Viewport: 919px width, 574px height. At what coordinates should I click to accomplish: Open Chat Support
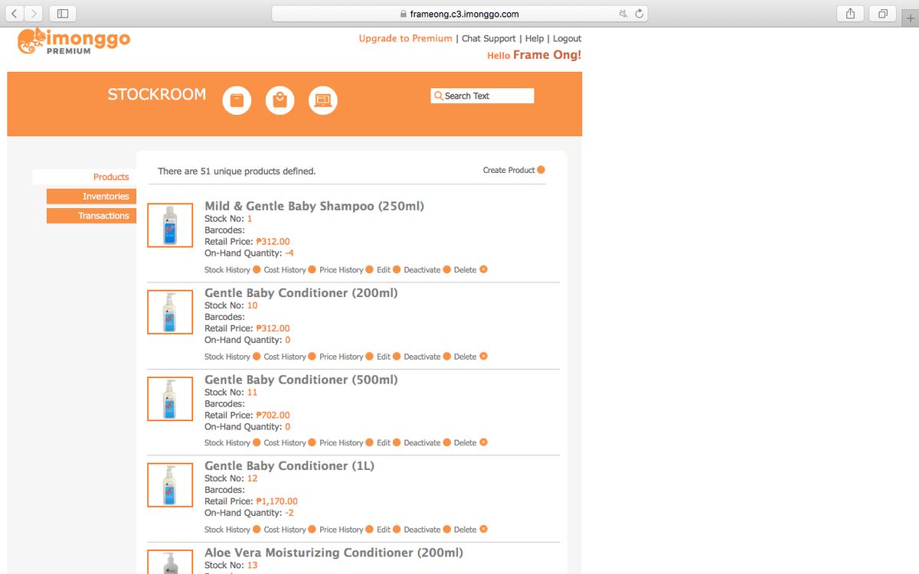pos(489,38)
